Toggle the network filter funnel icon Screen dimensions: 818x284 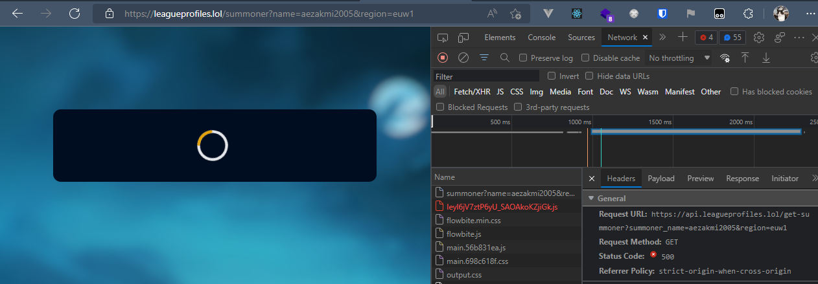point(484,58)
